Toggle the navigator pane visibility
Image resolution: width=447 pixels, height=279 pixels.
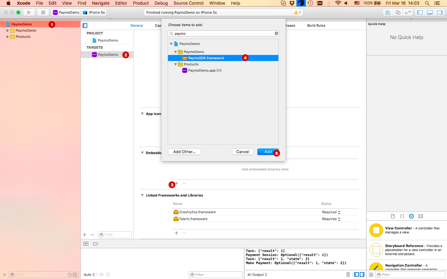tap(420, 12)
